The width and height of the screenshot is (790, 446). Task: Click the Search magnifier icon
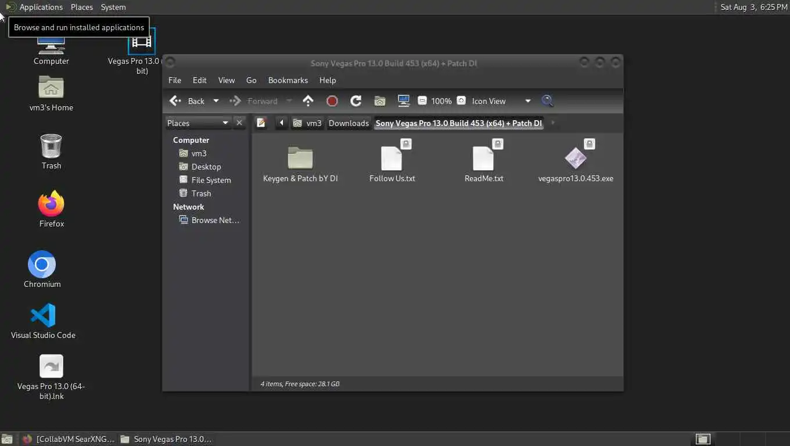click(x=547, y=101)
